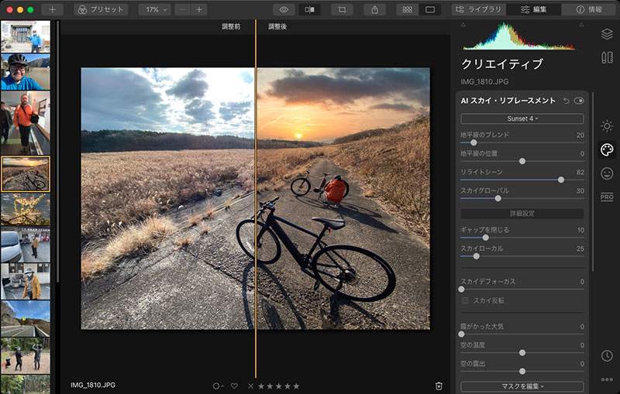Select the blue jacket man thumbnail
The width and height of the screenshot is (620, 394).
coord(26,36)
